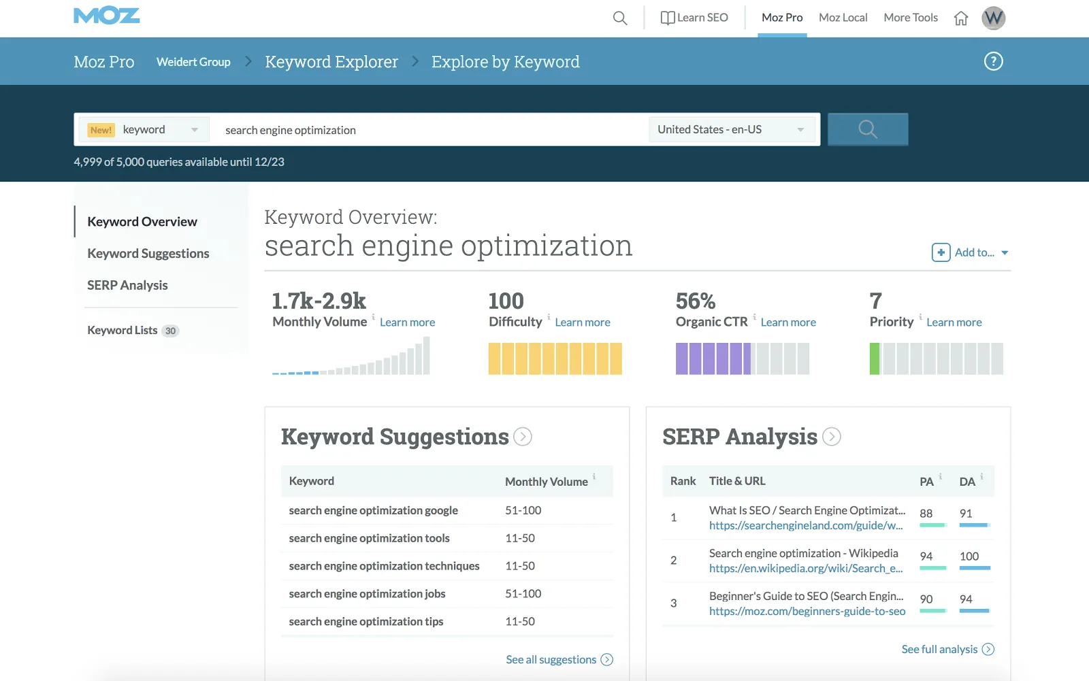The height and width of the screenshot is (681, 1089).
Task: Click info icon next to Priority
Action: click(x=920, y=316)
